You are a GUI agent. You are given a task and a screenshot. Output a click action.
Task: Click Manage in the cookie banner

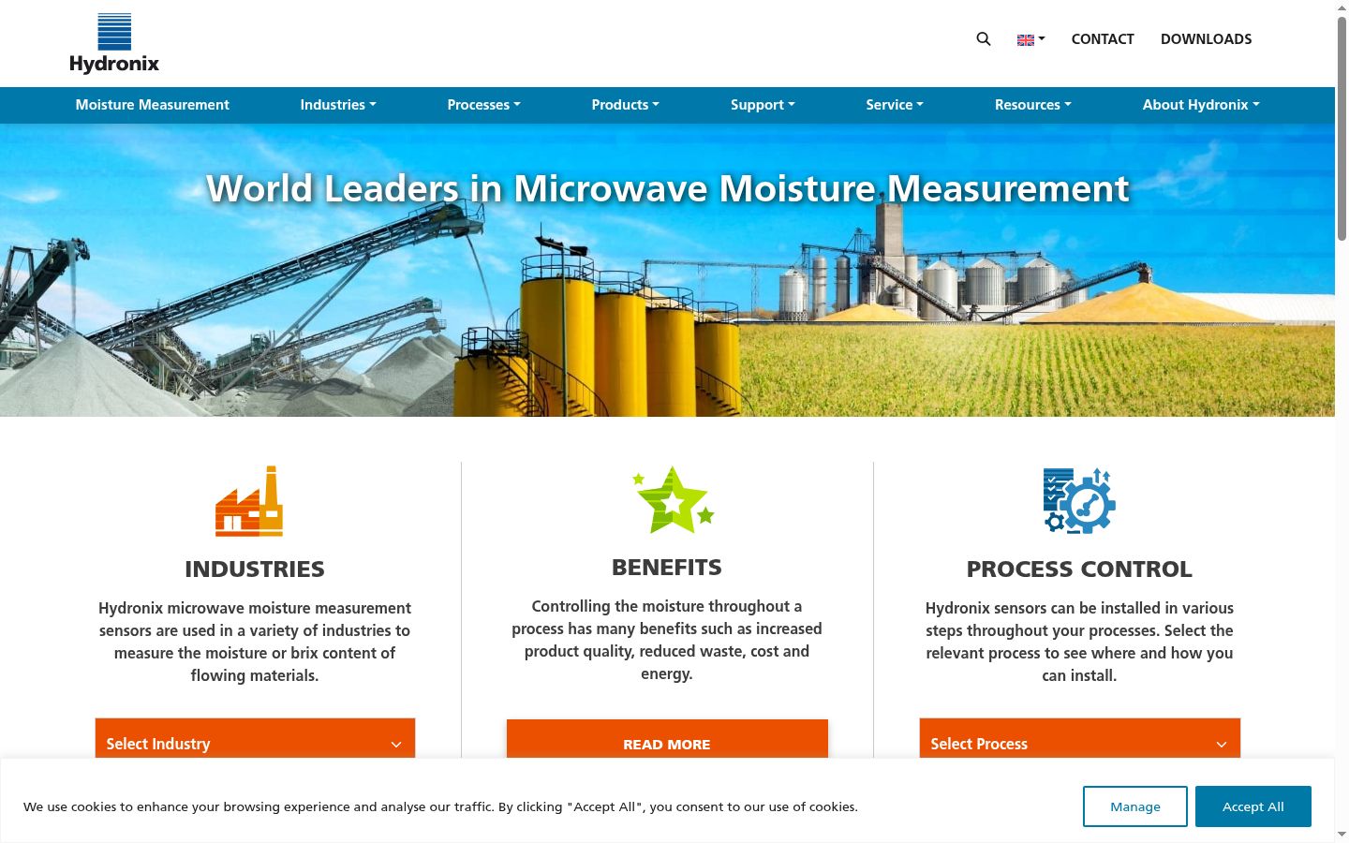(1135, 806)
